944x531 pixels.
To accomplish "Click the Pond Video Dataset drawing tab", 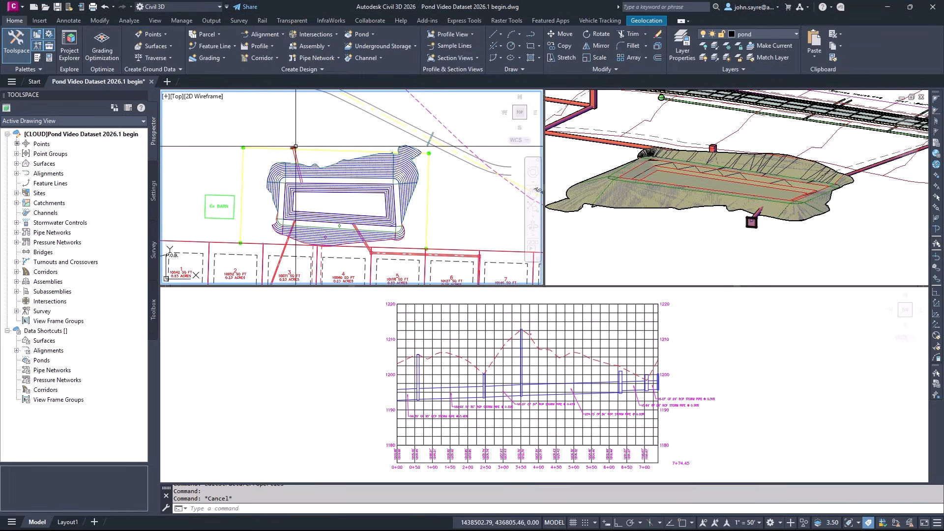I will point(98,82).
